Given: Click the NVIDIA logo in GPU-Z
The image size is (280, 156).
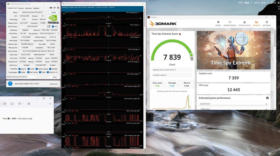Looking at the screenshot, I should pos(53,20).
